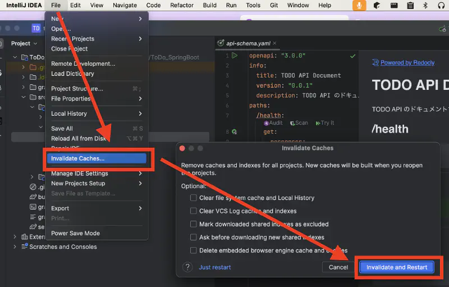Open the Powered by Redocly link
449x287 pixels.
407,63
